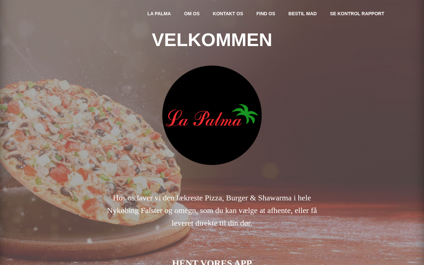The width and height of the screenshot is (424, 265).
Task: Click the green palm tree icon in logo
Action: [245, 114]
